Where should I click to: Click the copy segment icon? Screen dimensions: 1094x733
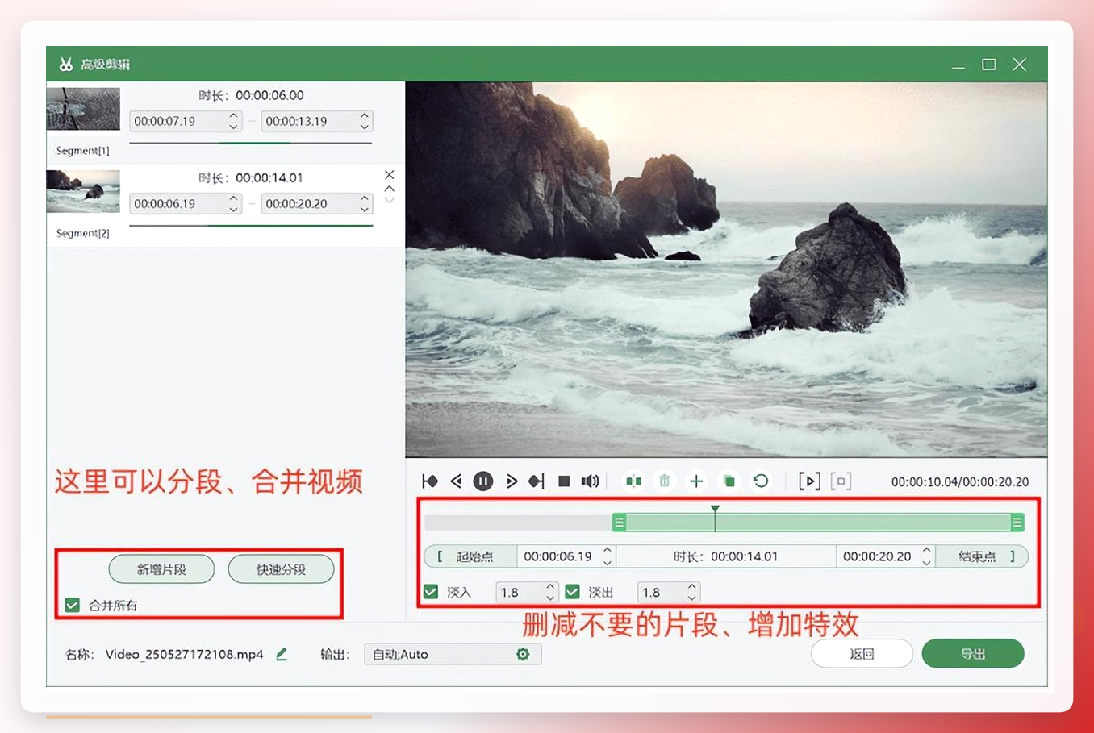729,481
